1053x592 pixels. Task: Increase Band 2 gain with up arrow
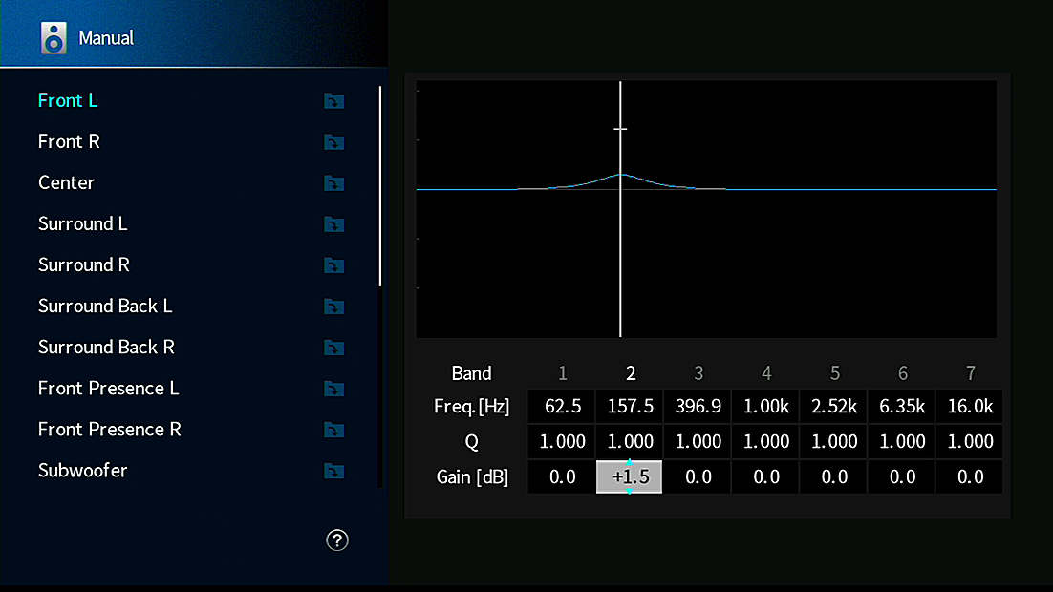(630, 463)
